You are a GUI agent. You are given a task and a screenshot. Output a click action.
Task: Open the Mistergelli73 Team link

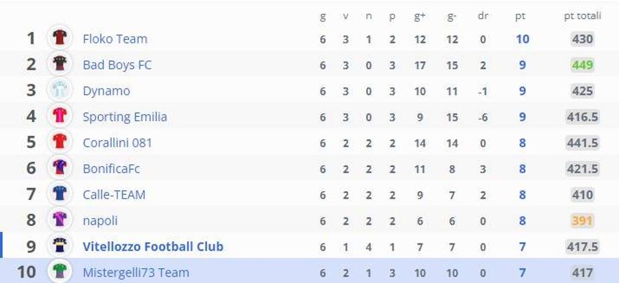coord(135,273)
